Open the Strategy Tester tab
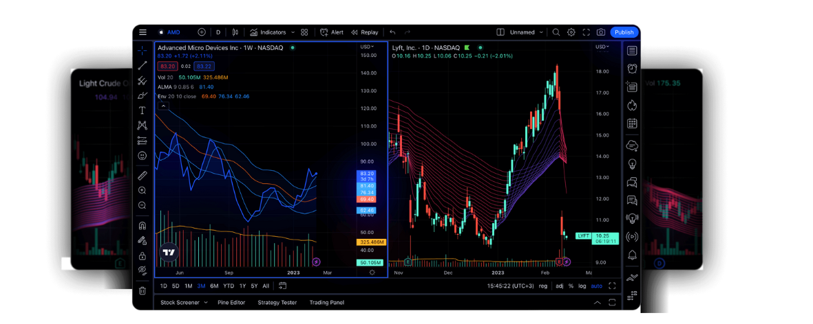813x324 pixels. [277, 302]
